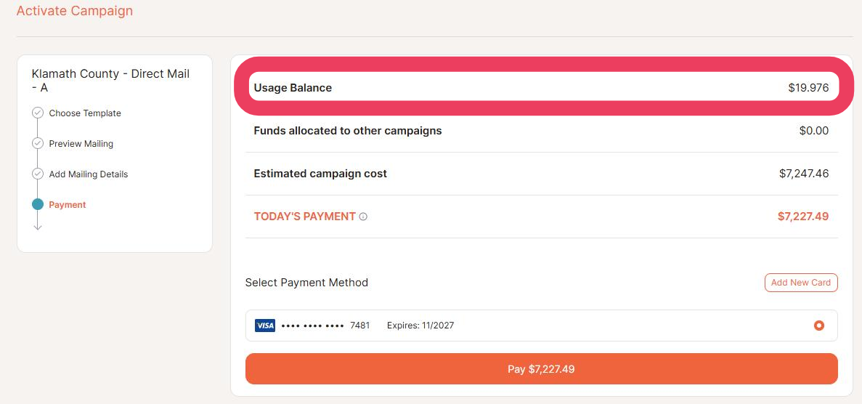Click the Choose Template checkmark icon
The image size is (862, 404).
38,113
